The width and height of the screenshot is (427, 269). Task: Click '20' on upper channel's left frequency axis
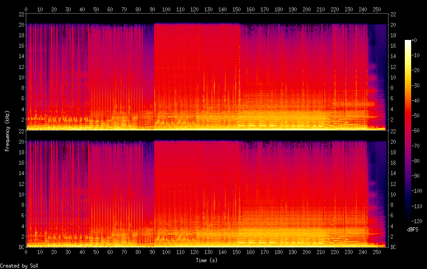click(22, 24)
